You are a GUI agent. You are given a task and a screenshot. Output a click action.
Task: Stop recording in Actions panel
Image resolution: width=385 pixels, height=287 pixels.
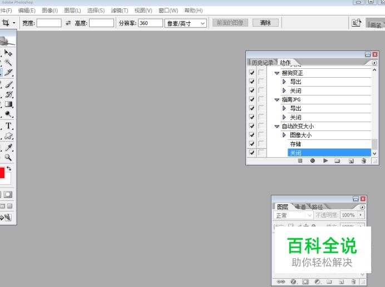point(300,161)
